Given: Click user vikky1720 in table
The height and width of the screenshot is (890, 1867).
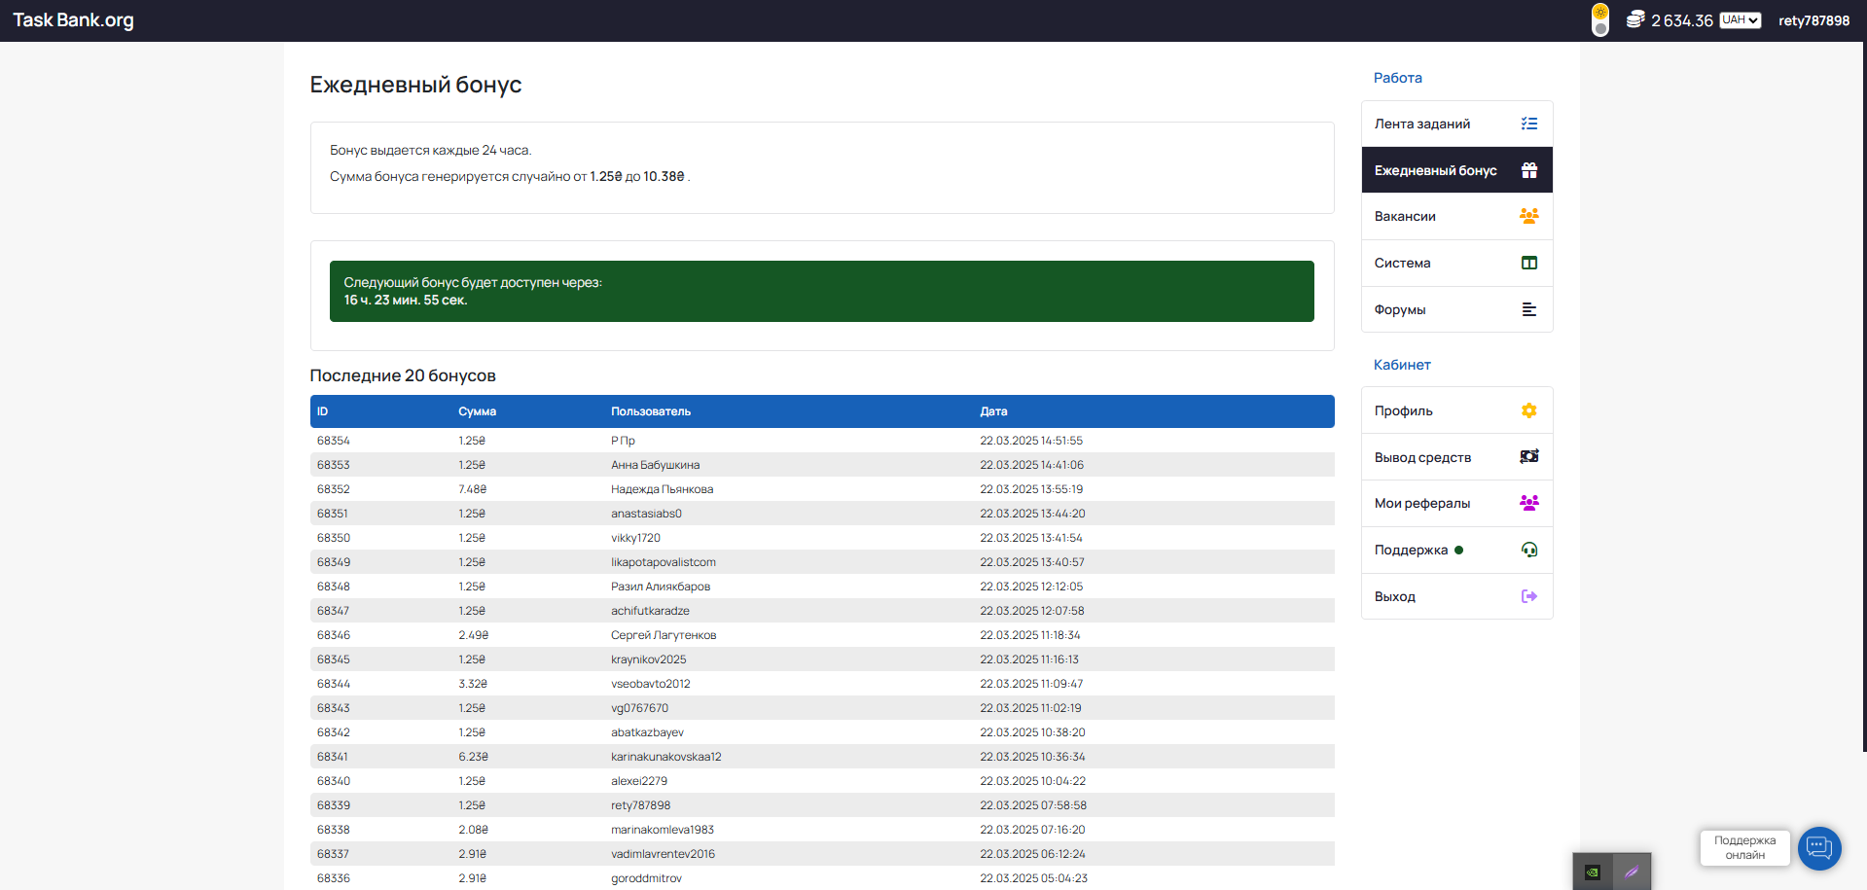Looking at the screenshot, I should click(x=635, y=538).
